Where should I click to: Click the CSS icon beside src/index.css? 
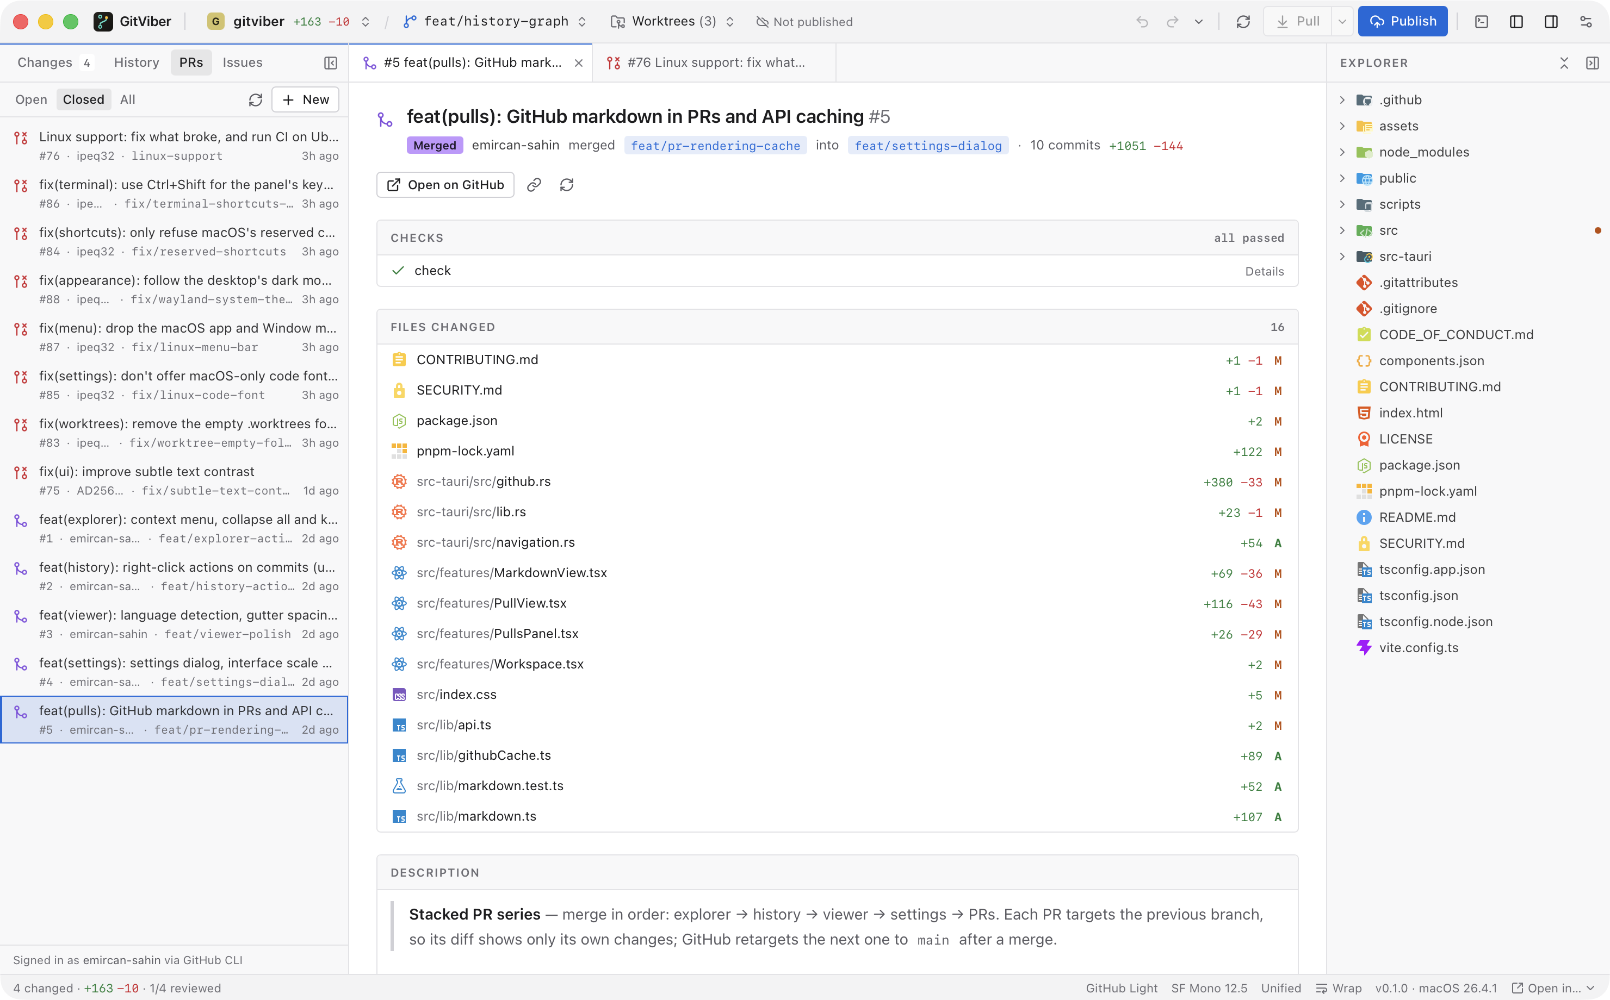[399, 695]
